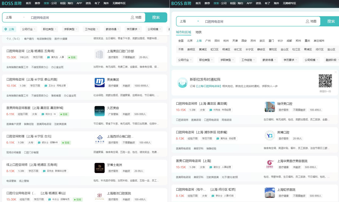Open the 薪资待遇 dropdown in the left page
Viewport: 339px width, 202px height.
tap(112, 29)
